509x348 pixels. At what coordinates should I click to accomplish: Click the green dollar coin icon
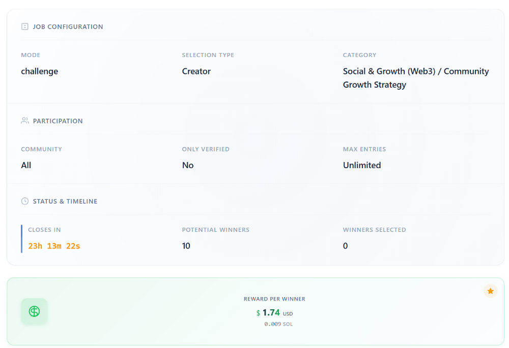pyautogui.click(x=34, y=311)
